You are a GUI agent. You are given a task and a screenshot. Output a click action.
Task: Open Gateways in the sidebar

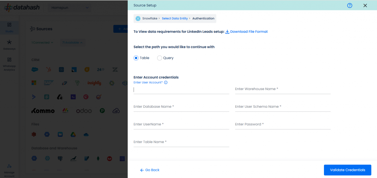9,45
